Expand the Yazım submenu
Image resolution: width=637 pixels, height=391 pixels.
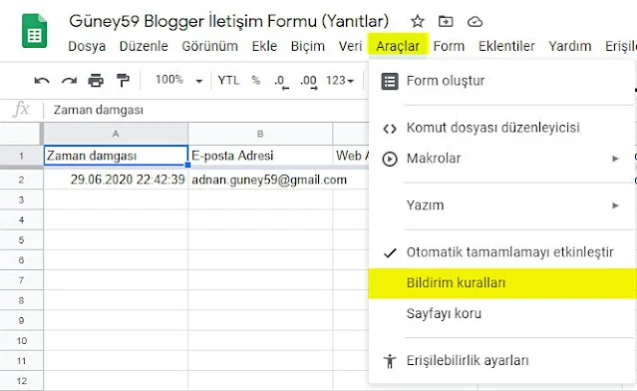click(x=501, y=205)
